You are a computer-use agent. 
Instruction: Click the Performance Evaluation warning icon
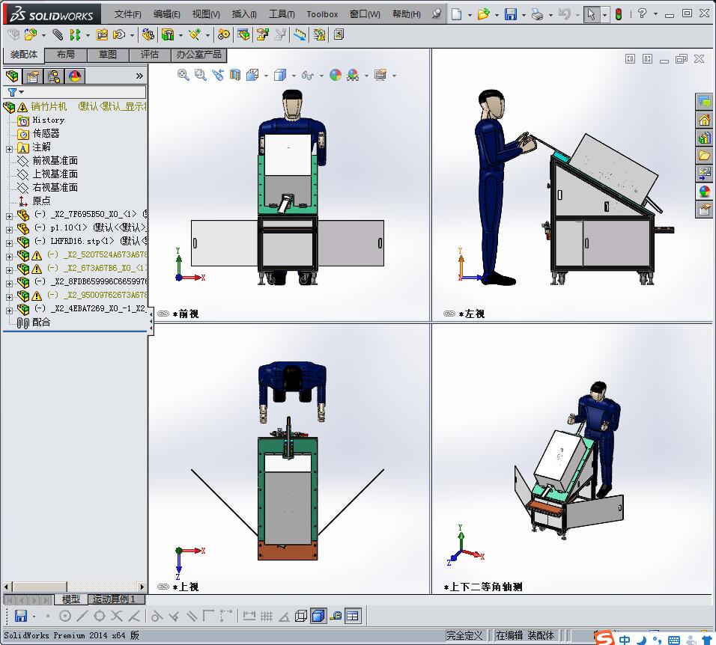pos(319,34)
